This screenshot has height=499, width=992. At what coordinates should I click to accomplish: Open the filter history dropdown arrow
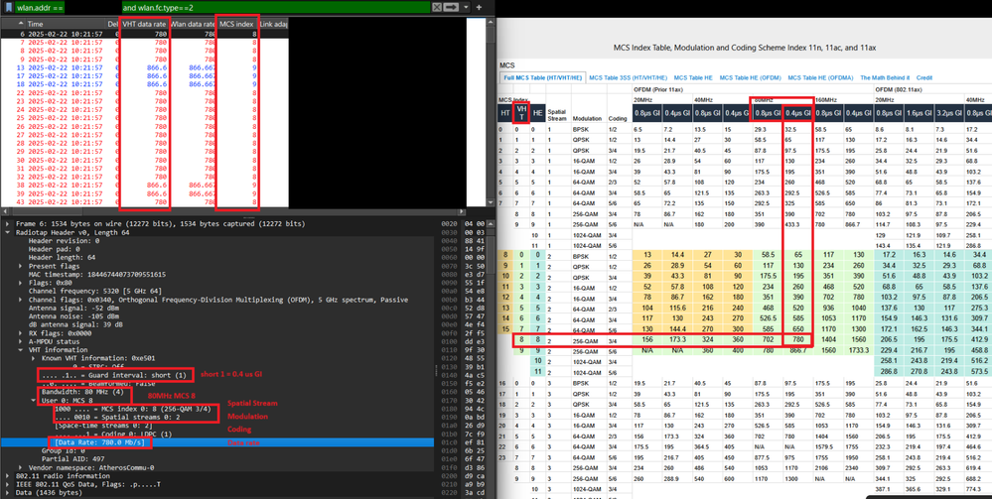click(x=467, y=7)
